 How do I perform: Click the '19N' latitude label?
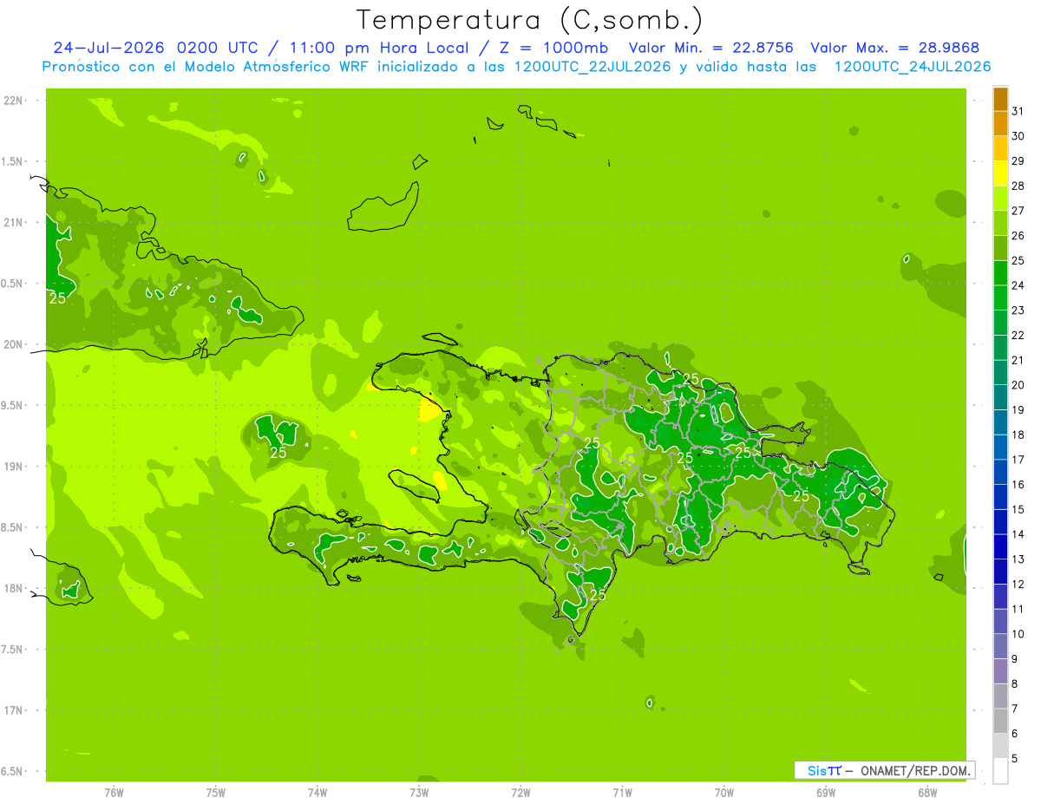pos(13,467)
